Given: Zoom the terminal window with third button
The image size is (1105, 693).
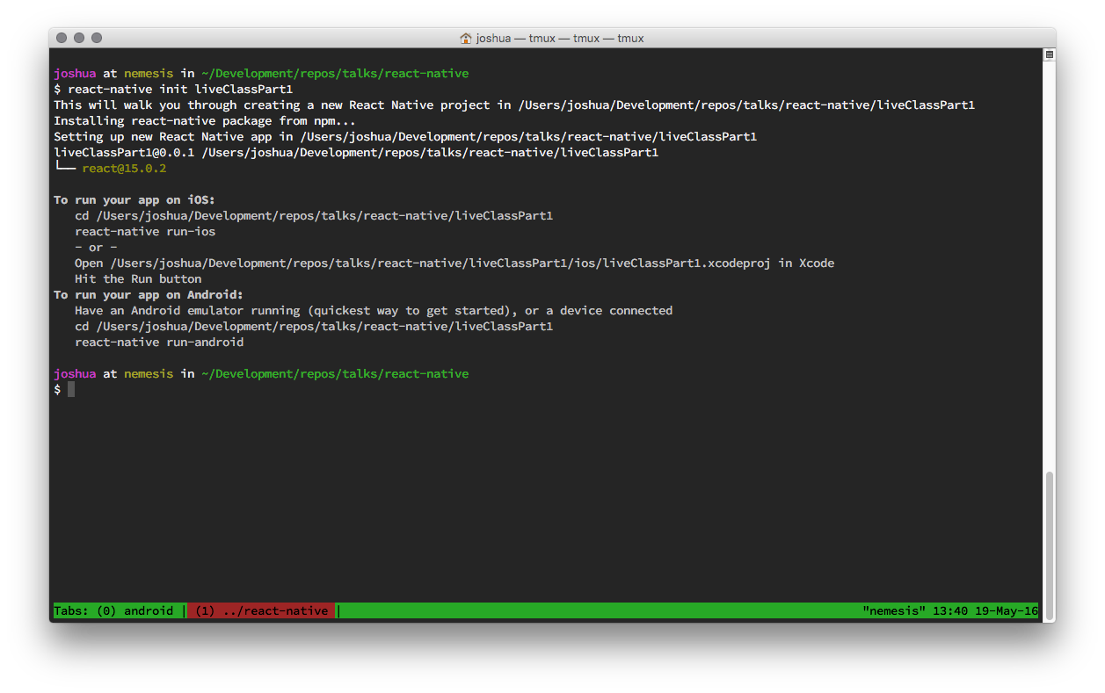Looking at the screenshot, I should click(97, 38).
